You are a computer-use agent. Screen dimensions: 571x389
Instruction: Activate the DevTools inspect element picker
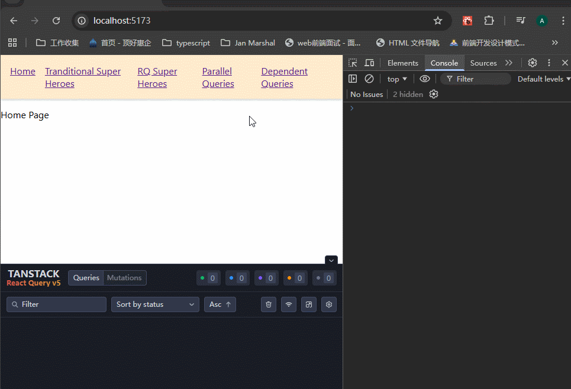pos(353,63)
